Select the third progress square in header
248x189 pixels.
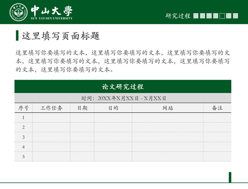click(x=209, y=16)
